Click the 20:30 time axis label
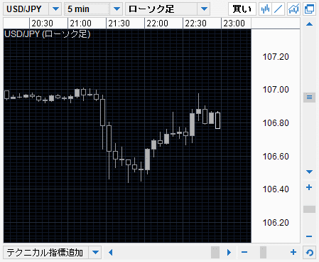 coord(42,23)
